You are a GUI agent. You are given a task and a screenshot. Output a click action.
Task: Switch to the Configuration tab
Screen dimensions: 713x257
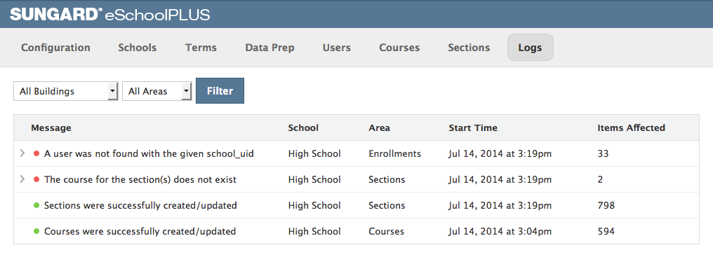coord(55,47)
